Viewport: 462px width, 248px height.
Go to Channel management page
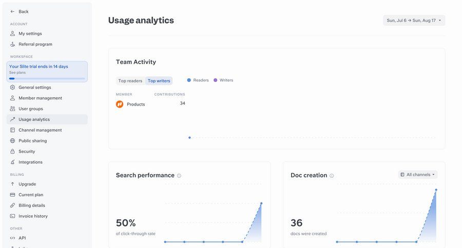40,130
